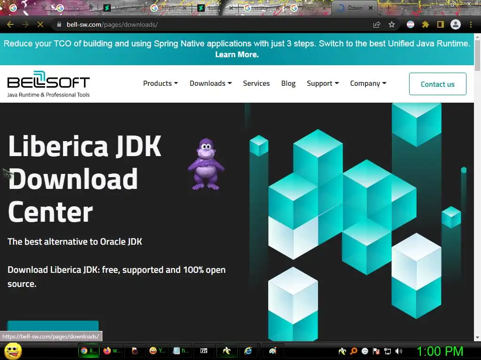
Task: Click the network tray icon
Action: pyautogui.click(x=388, y=351)
